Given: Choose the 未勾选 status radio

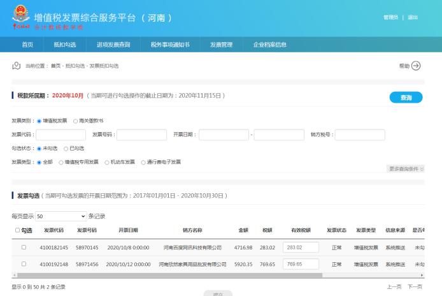Looking at the screenshot, I should click(x=39, y=149).
